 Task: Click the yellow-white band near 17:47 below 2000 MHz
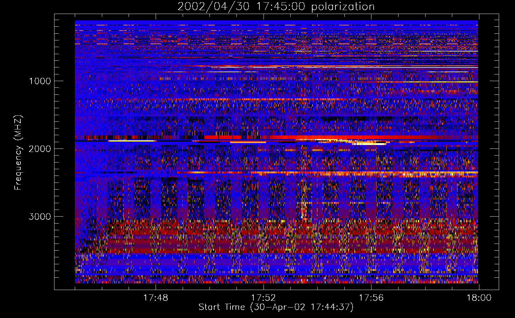(132, 141)
